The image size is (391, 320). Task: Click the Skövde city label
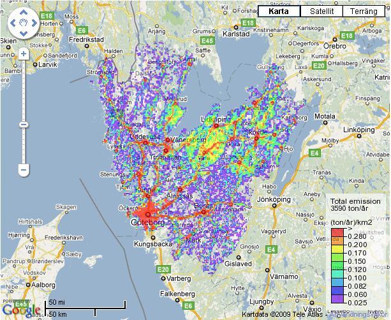pos(256,132)
